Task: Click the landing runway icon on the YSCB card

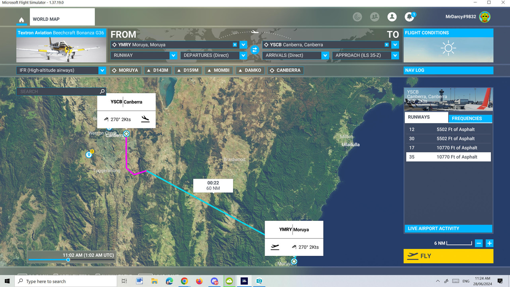Action: [145, 119]
